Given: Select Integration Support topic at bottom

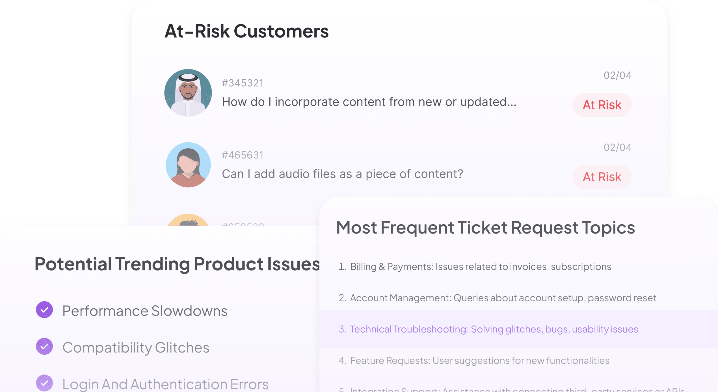Looking at the screenshot, I should tap(512, 389).
